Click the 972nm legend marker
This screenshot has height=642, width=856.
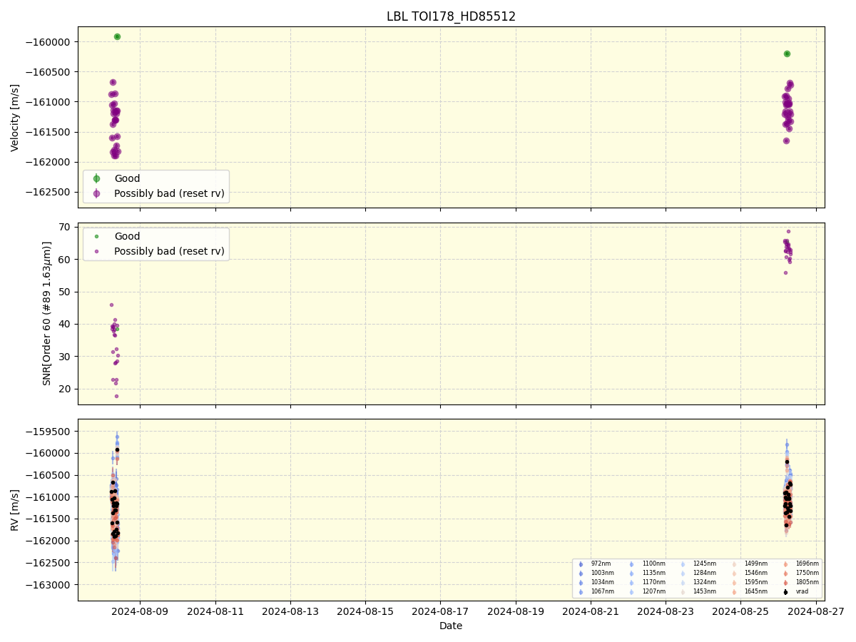click(581, 564)
